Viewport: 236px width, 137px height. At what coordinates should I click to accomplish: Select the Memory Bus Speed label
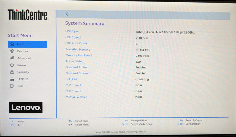tap(79, 55)
